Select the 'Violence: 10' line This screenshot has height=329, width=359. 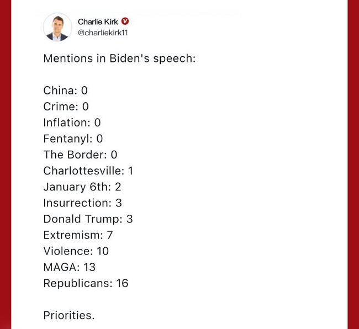point(76,251)
